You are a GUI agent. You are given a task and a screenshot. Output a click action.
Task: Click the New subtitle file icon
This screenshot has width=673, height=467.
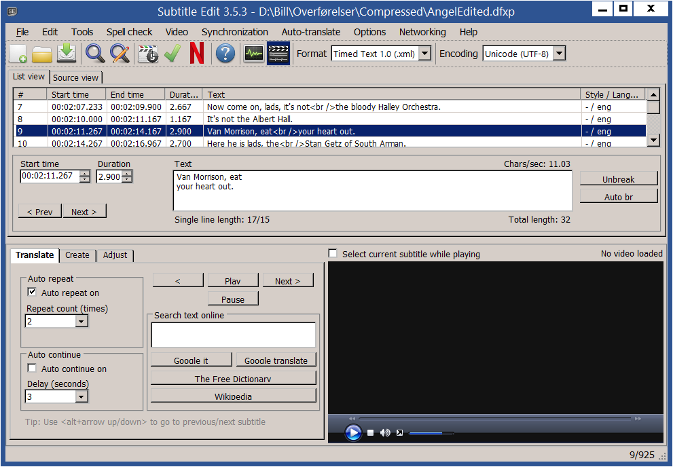(18, 54)
